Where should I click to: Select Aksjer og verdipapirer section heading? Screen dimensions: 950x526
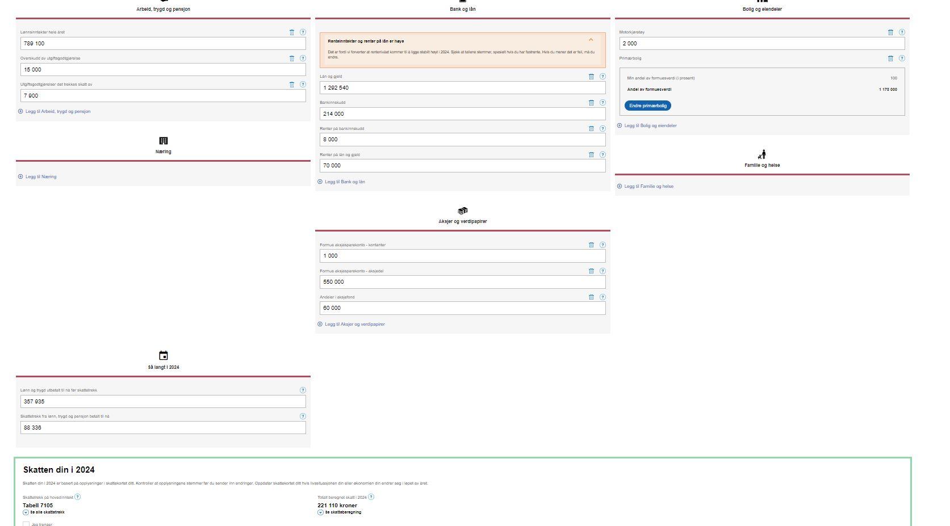click(463, 222)
